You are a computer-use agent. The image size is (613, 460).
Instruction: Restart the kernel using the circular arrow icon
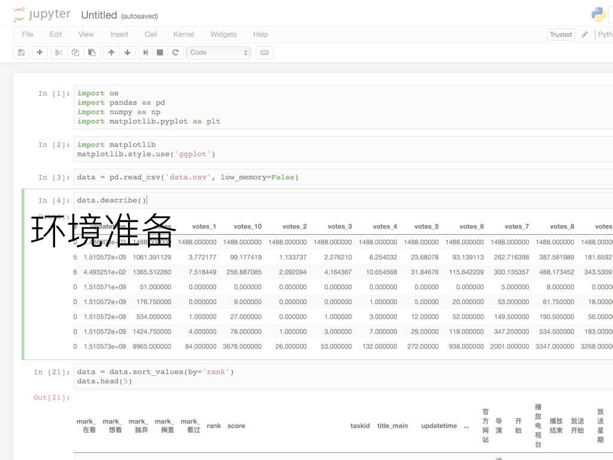[175, 53]
